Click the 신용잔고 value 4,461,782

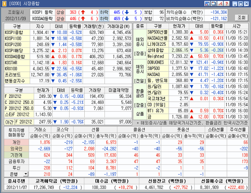pyautogui.click(x=154, y=188)
